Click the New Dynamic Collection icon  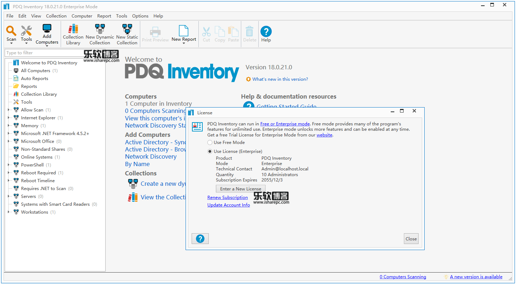click(x=100, y=29)
